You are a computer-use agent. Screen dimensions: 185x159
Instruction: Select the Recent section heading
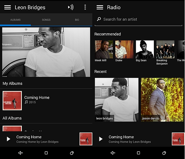(x=101, y=71)
